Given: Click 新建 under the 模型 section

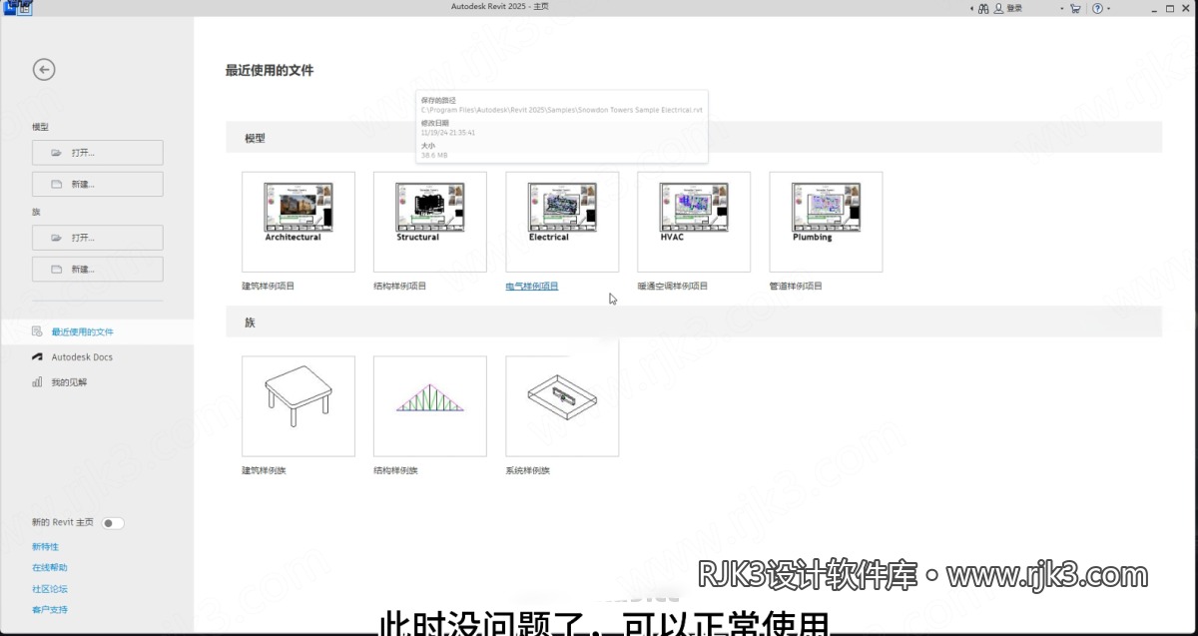Looking at the screenshot, I should tap(98, 185).
